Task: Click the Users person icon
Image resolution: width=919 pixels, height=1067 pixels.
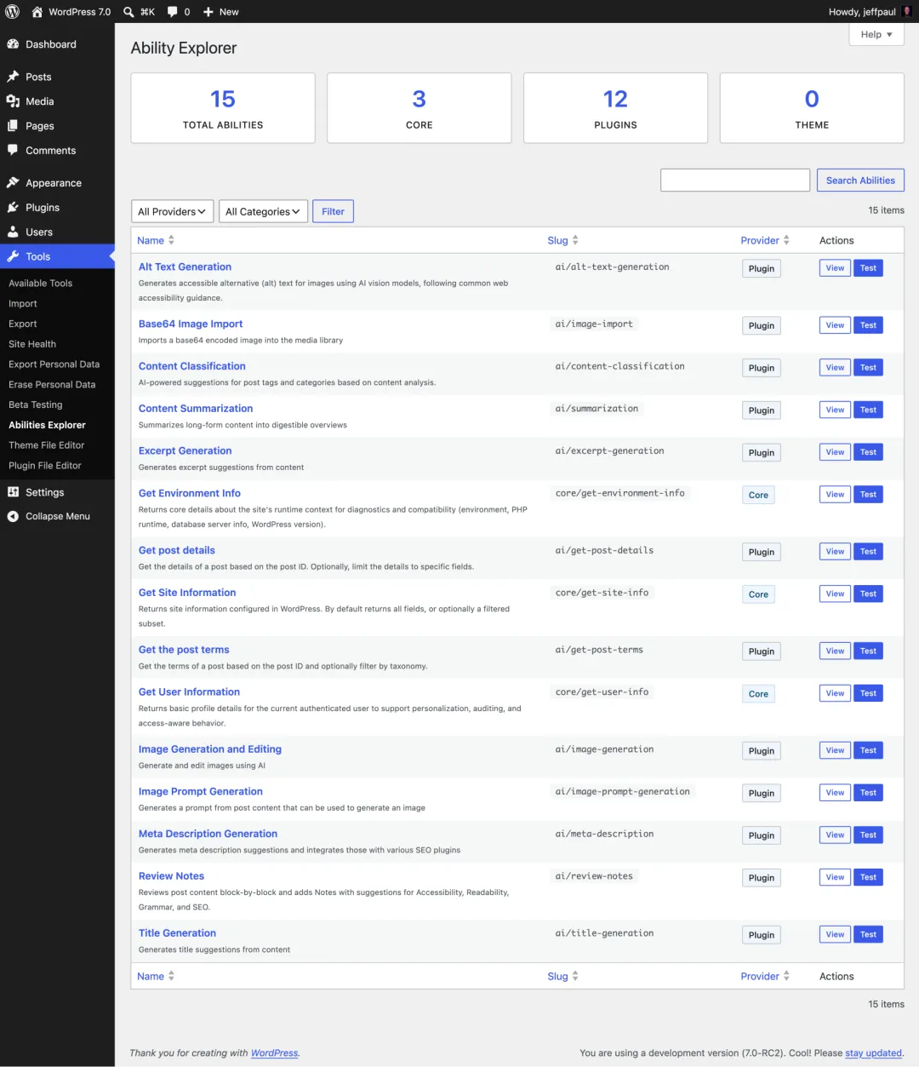Action: [x=13, y=232]
